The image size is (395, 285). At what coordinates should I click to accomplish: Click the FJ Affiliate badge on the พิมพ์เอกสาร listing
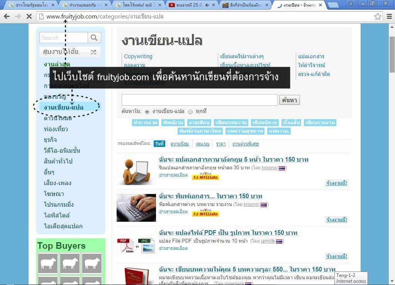[x=205, y=213]
